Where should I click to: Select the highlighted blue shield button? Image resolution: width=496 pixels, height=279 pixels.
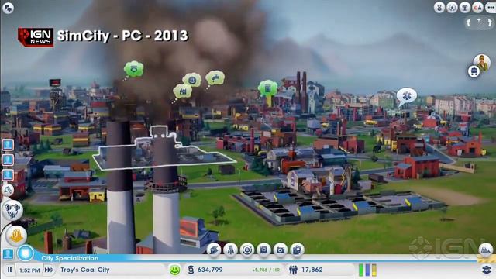26,253
